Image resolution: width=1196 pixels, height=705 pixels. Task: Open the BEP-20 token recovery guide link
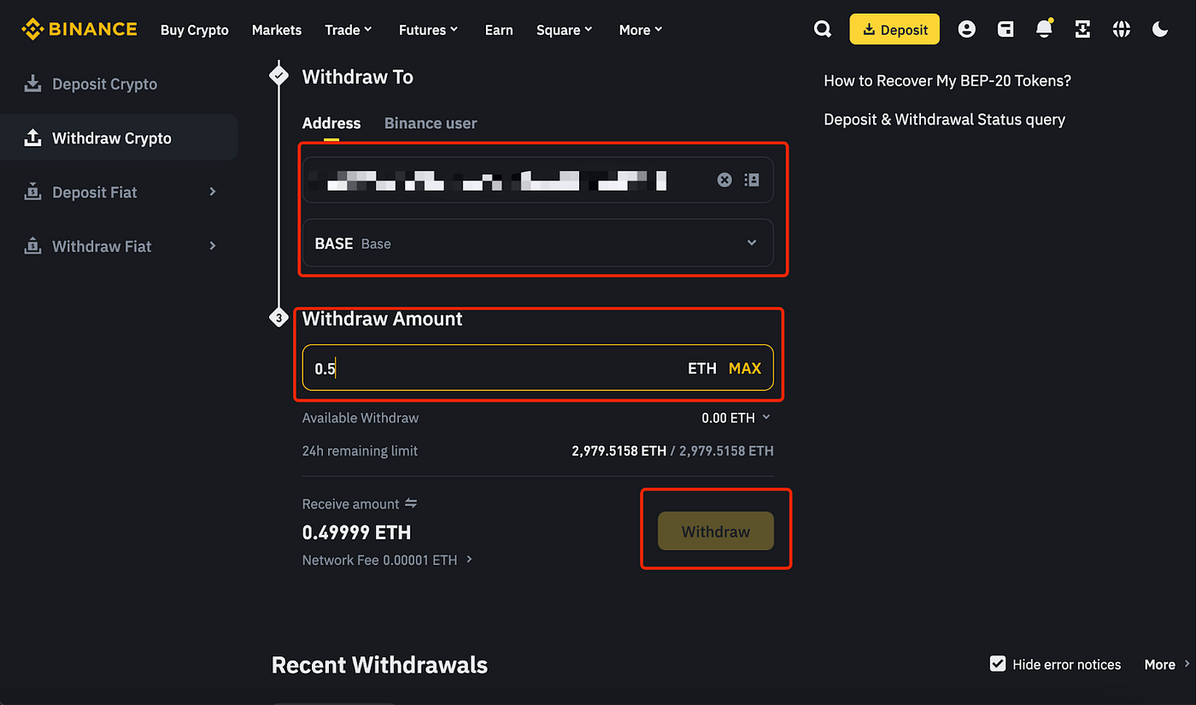pyautogui.click(x=947, y=79)
